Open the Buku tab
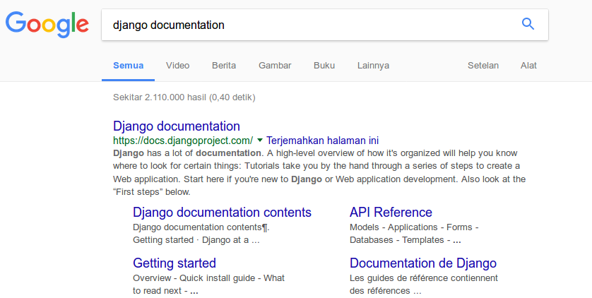Viewport: 592px width, 298px height. tap(324, 66)
